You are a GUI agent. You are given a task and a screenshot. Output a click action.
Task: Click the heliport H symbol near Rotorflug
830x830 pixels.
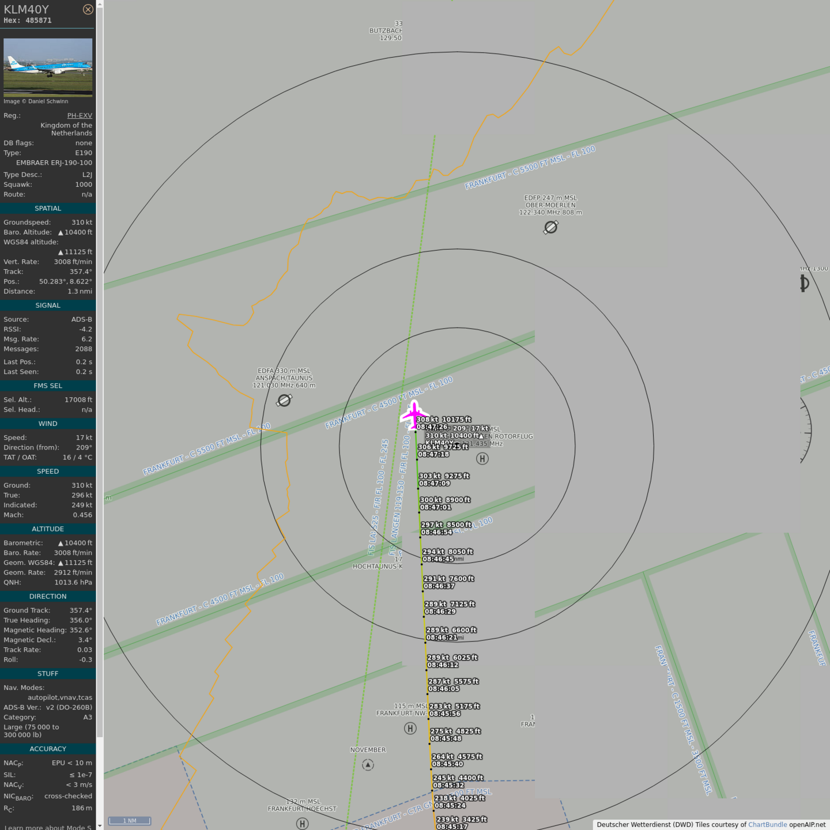pos(482,458)
